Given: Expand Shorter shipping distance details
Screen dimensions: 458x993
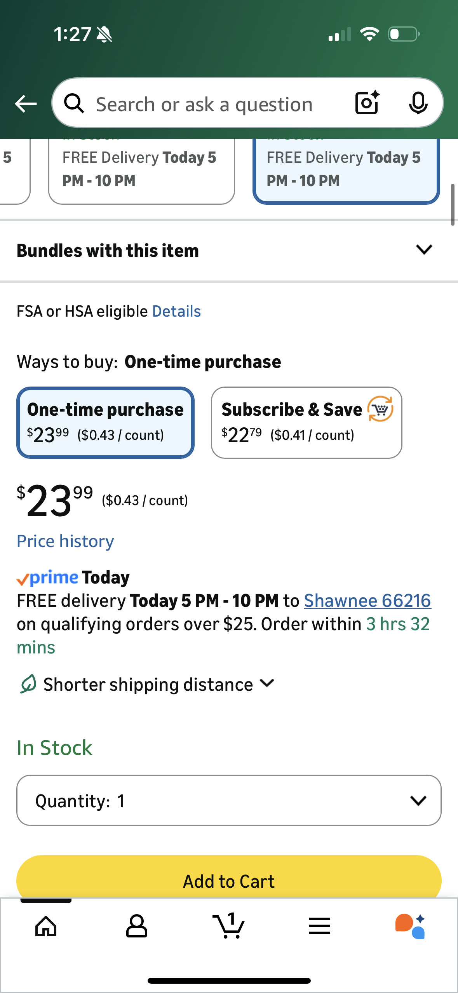Looking at the screenshot, I should [148, 685].
